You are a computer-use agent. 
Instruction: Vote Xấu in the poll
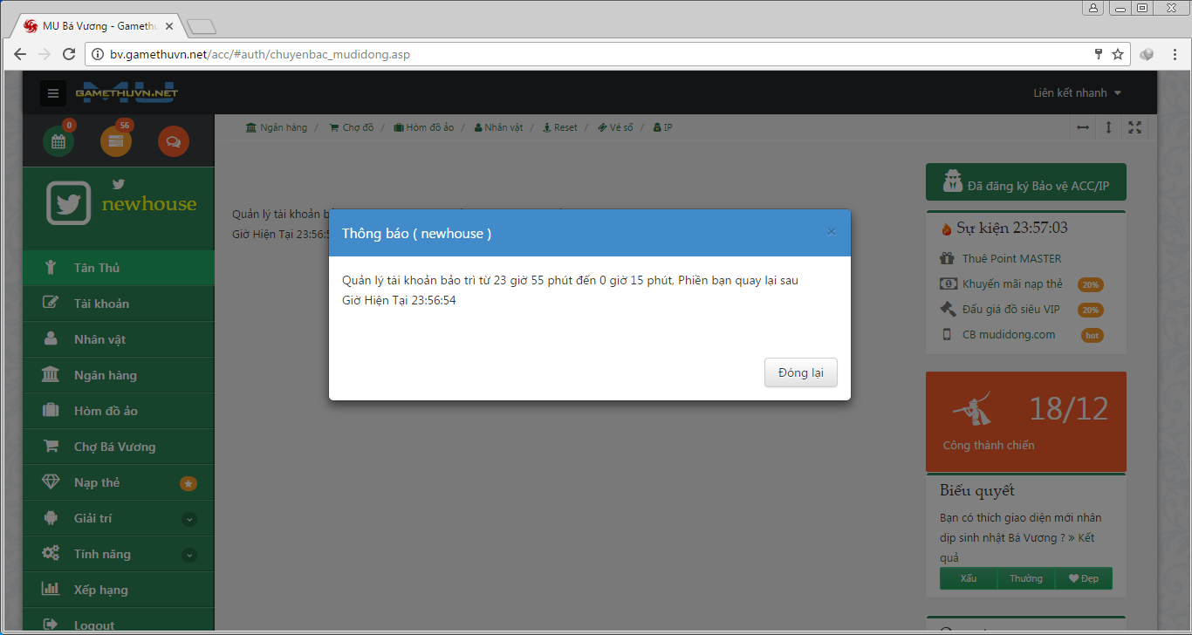[969, 578]
